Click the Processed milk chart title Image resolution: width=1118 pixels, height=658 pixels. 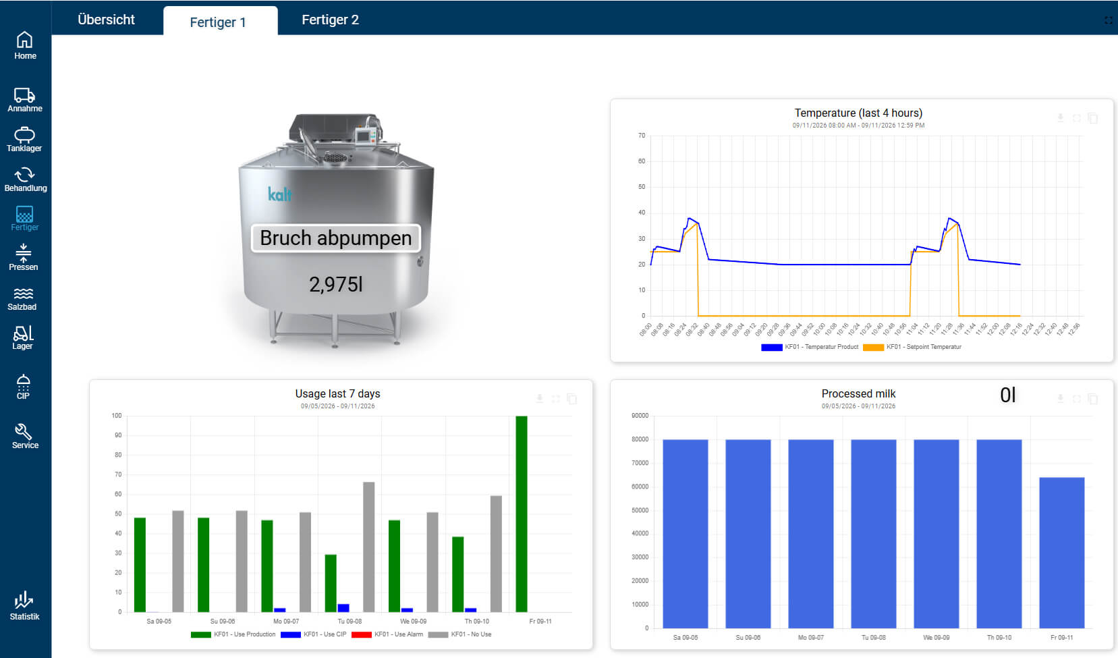click(858, 393)
